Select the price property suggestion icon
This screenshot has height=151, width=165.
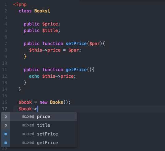click(6, 117)
